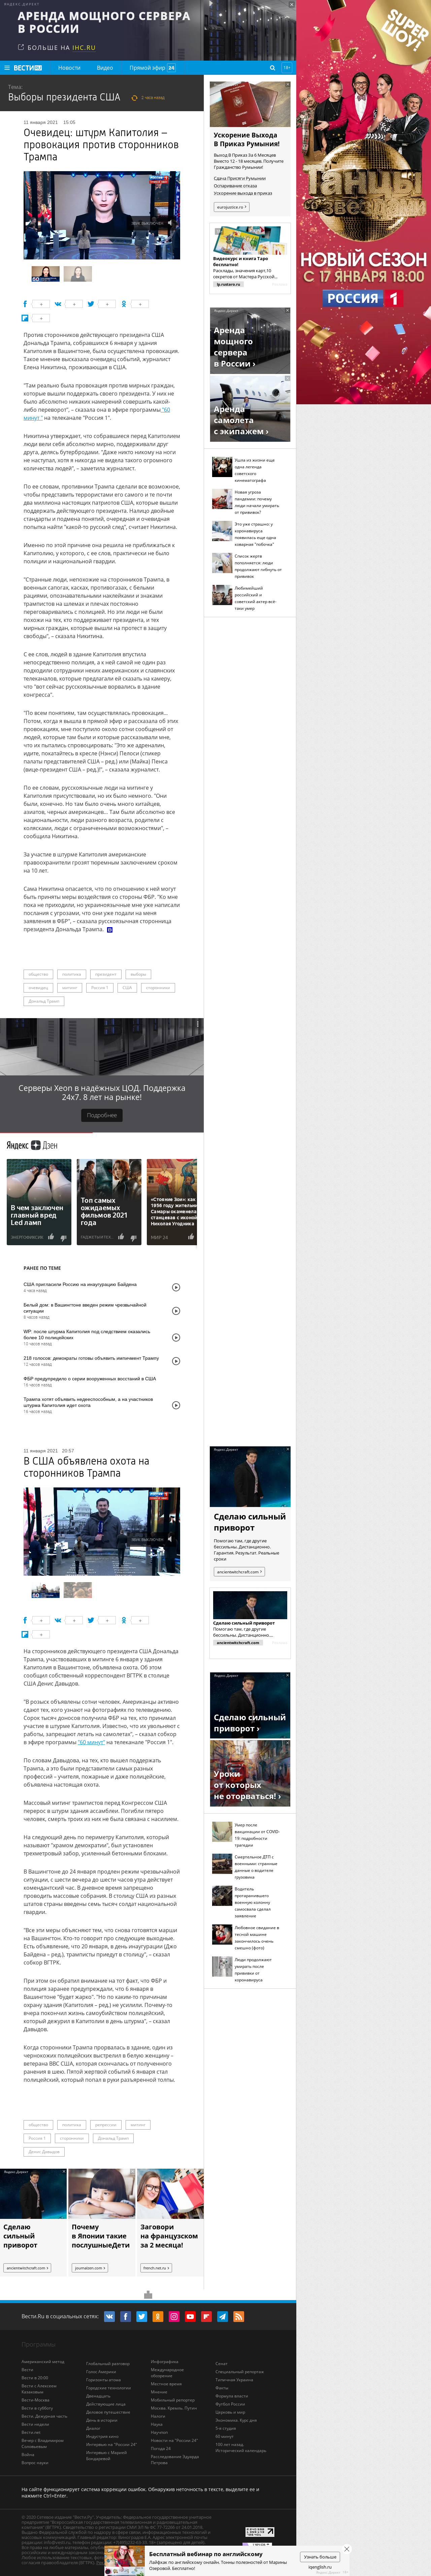This screenshot has width=431, height=2576.
Task: Play video for 'США пригласили Россию на инаугурацию Байдена'
Action: click(x=176, y=1287)
